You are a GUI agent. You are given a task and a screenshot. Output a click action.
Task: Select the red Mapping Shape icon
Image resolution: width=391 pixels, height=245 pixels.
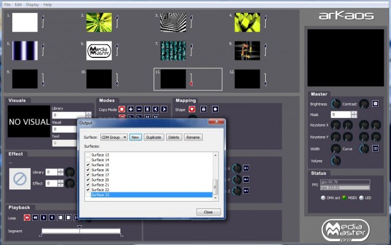click(192, 109)
